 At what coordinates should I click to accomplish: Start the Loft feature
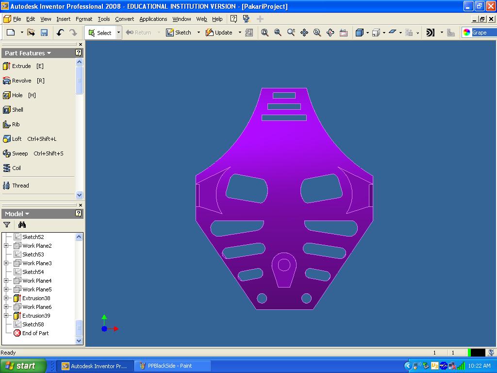(17, 139)
